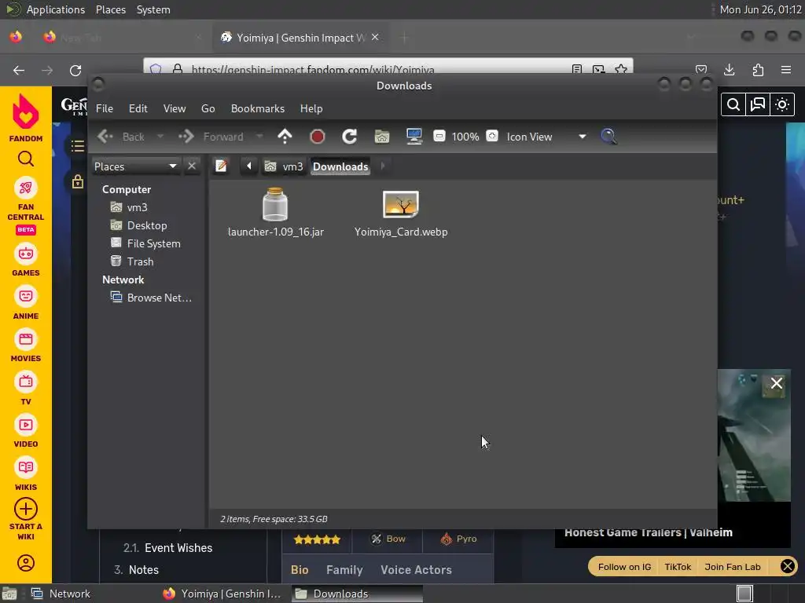This screenshot has width=805, height=603.
Task: Open the Places side pane dropdown
Action: [x=135, y=166]
